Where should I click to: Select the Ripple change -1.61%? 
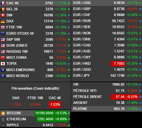tap(61, 125)
